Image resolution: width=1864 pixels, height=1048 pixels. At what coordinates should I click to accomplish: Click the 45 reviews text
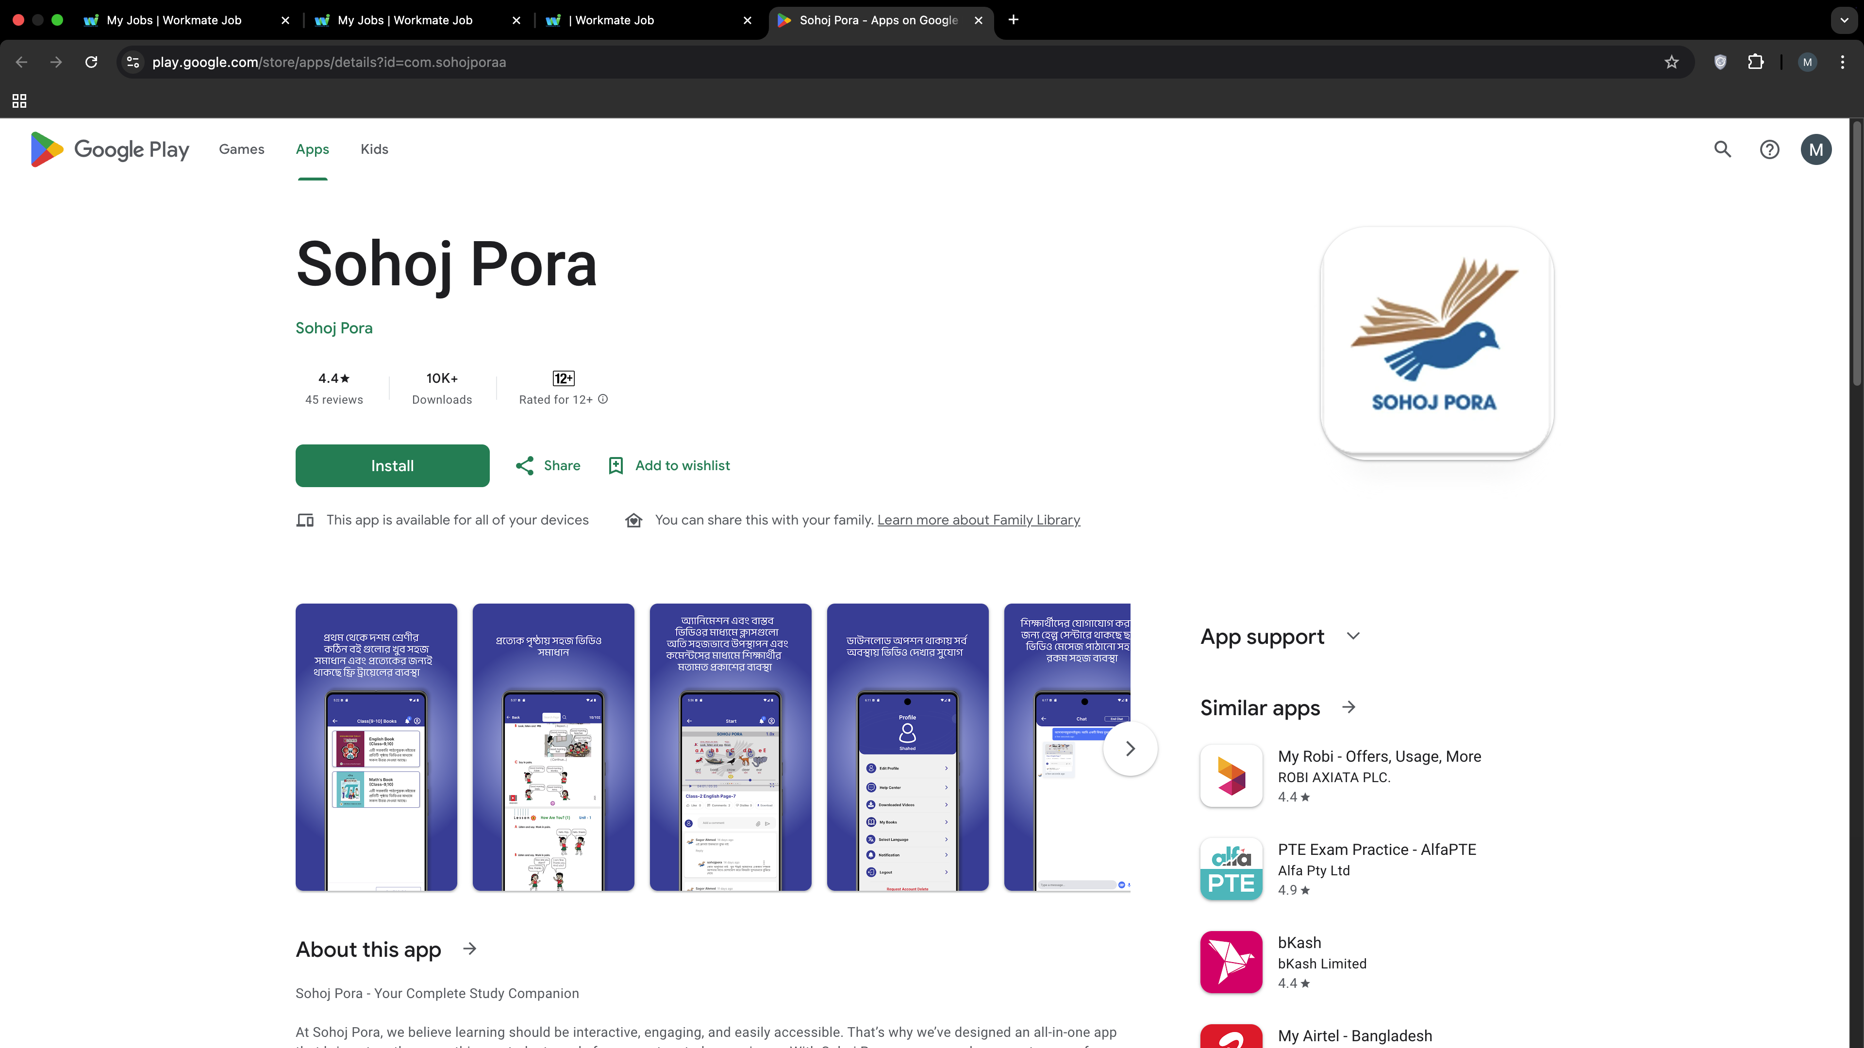click(333, 399)
